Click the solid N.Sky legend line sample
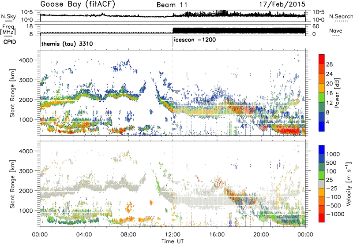This screenshot has width=353, height=244. pos(8,21)
